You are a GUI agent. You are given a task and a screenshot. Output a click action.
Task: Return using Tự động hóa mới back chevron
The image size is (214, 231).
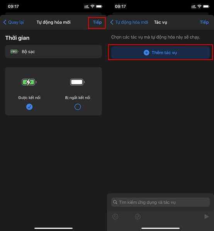coord(112,22)
